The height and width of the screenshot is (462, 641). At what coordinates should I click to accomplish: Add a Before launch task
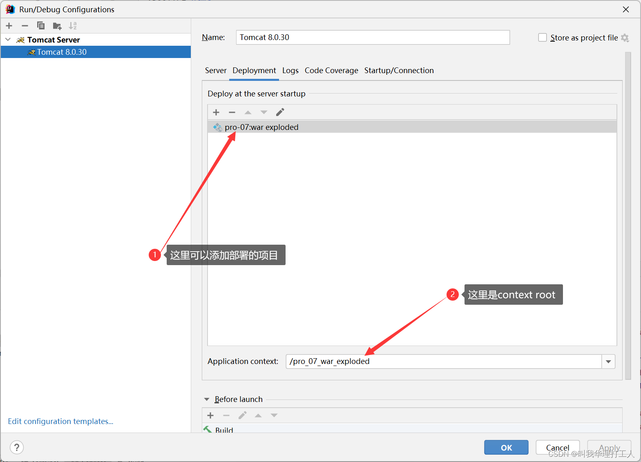(x=211, y=415)
